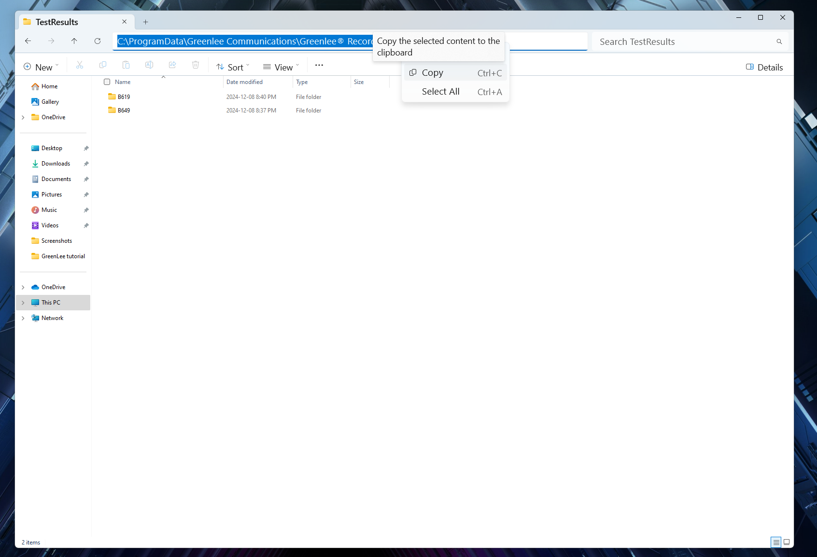The image size is (817, 557).
Task: Open the See more ellipsis menu
Action: 319,65
